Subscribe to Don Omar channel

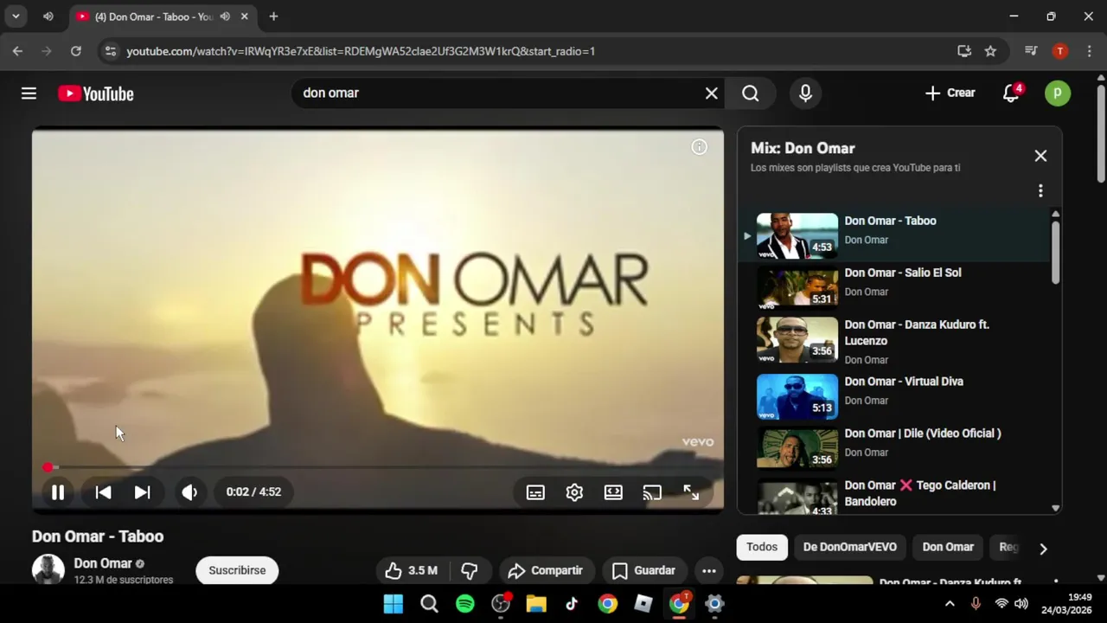click(x=237, y=570)
